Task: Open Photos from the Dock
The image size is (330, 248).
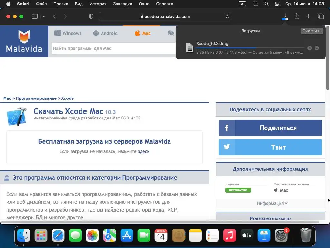Action: pos(92,235)
